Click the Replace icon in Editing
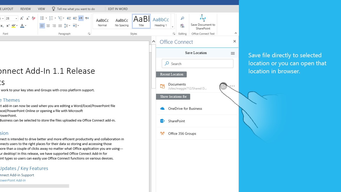 coord(182,26)
